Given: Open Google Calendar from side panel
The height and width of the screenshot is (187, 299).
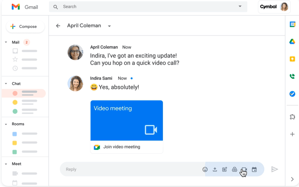Looking at the screenshot, I should point(292,24).
